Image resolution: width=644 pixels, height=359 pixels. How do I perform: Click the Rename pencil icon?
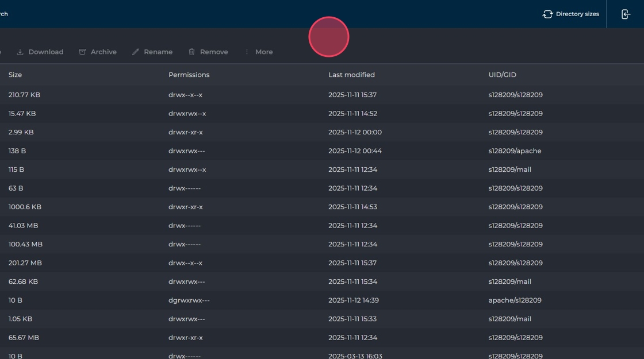coord(136,52)
